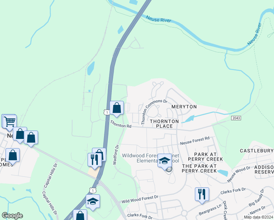Click the shopping cart marker

[10, 122]
